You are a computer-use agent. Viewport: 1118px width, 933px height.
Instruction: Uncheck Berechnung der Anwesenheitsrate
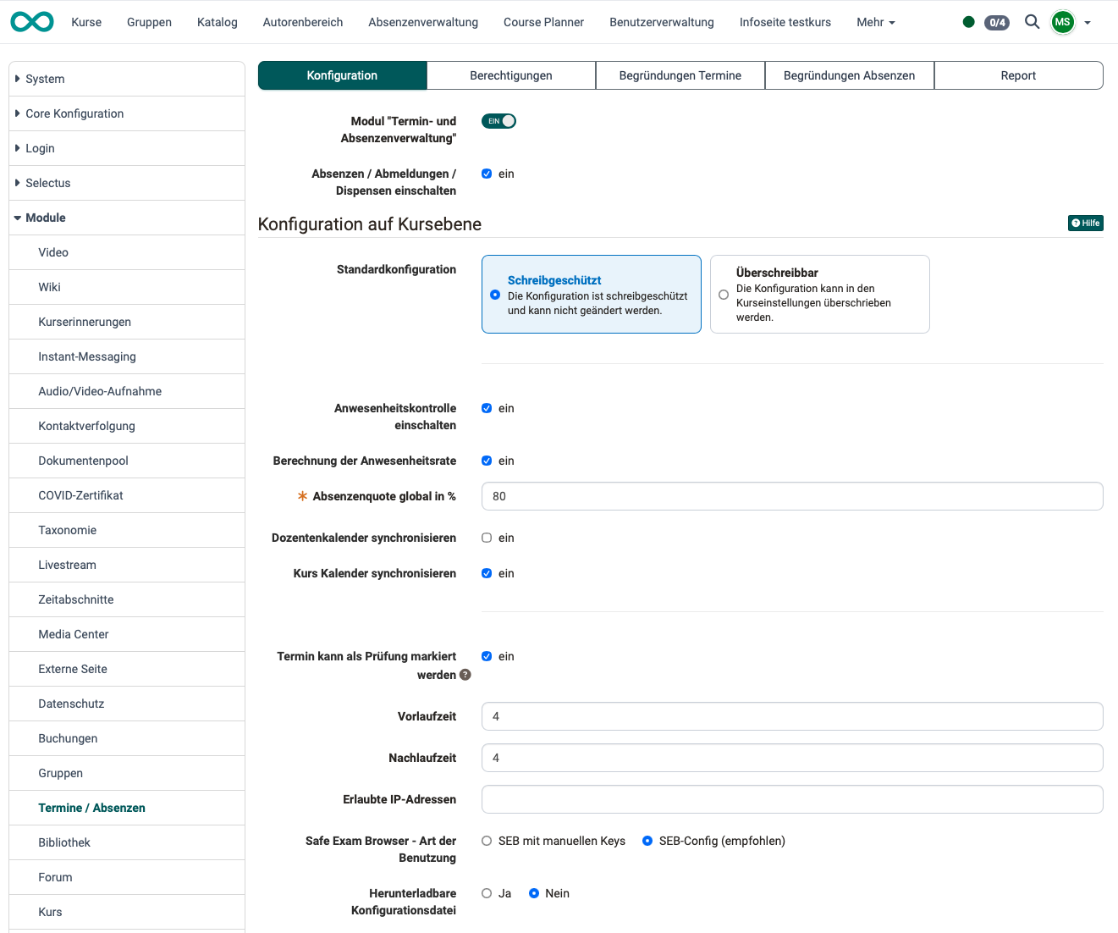click(487, 461)
